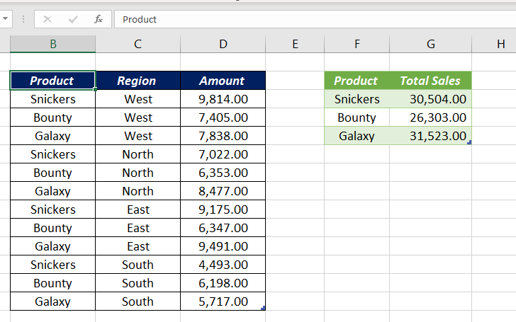Click the Enter checkmark formula bar icon
516x322 pixels.
pyautogui.click(x=73, y=19)
